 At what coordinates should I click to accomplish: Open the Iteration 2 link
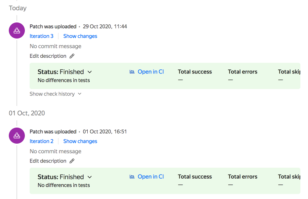click(x=42, y=141)
